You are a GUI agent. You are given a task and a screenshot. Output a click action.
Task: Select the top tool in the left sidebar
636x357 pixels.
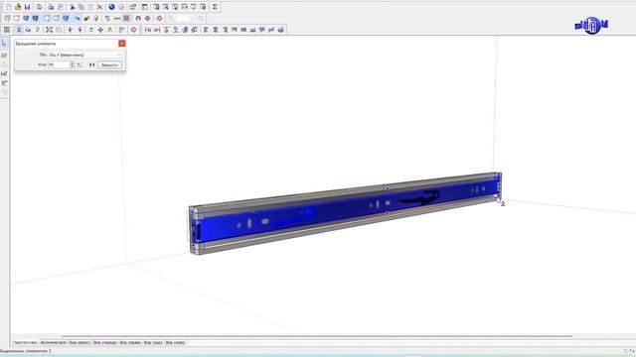click(x=4, y=44)
